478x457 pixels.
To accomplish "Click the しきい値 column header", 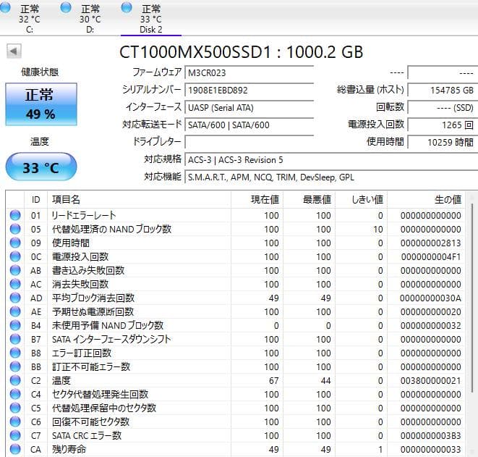I will pyautogui.click(x=362, y=200).
